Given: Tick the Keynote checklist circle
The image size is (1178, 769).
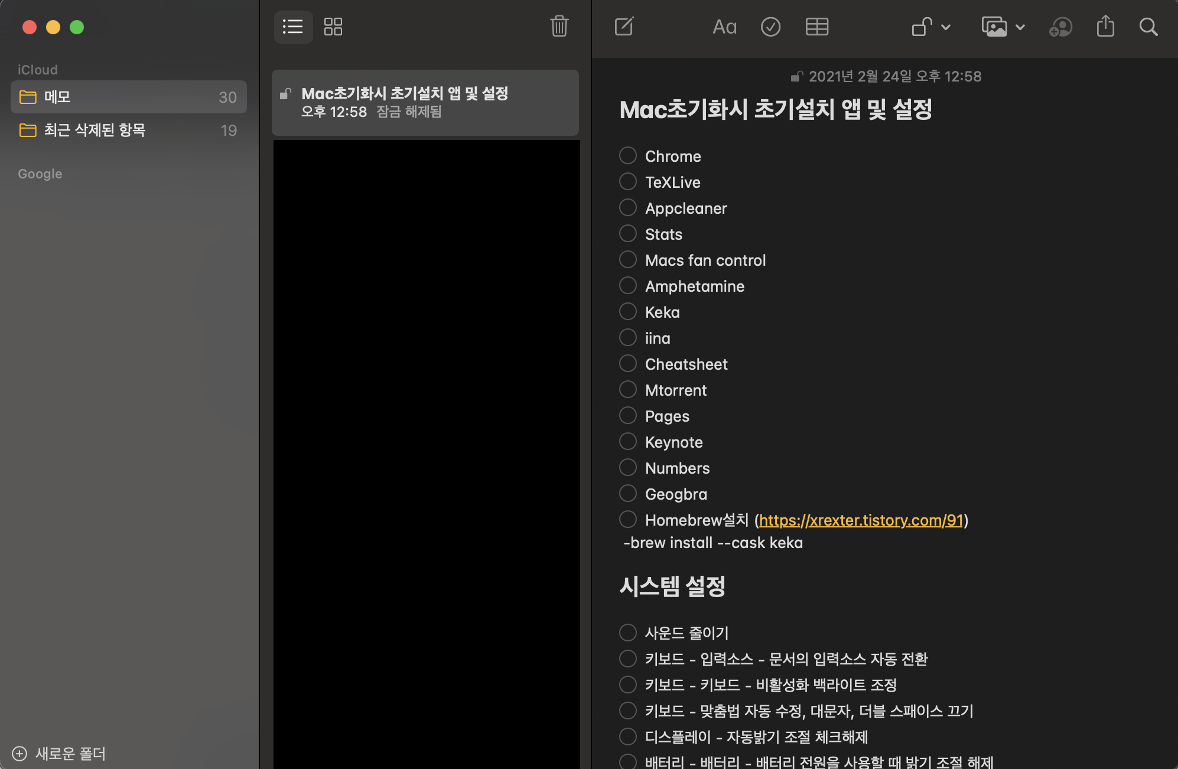Looking at the screenshot, I should coord(627,441).
